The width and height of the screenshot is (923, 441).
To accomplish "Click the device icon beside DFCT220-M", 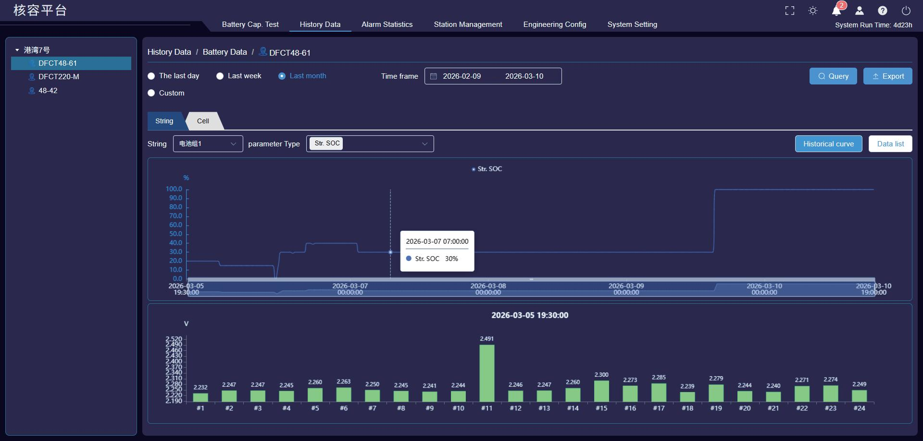I will pos(32,77).
